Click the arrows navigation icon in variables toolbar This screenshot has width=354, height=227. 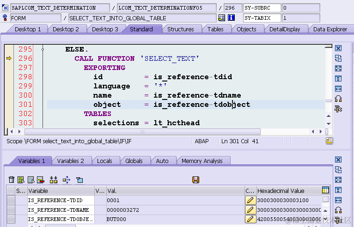point(67,180)
